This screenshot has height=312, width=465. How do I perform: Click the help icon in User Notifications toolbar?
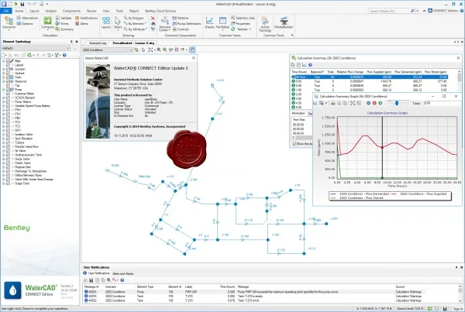point(122,280)
